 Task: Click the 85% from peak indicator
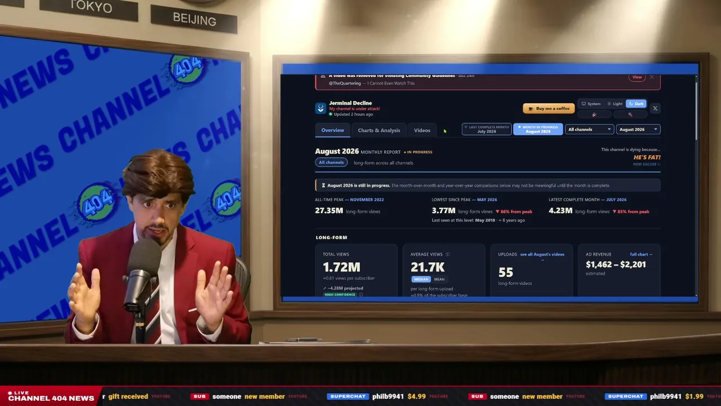pyautogui.click(x=631, y=211)
